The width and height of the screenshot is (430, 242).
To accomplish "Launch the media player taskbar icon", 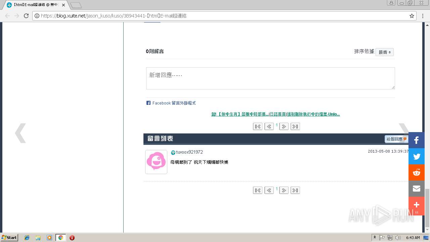I will 49,238.
